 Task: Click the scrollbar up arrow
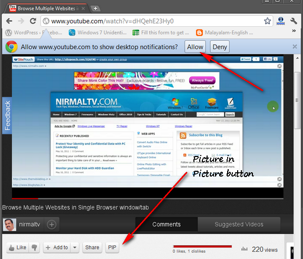point(297,58)
